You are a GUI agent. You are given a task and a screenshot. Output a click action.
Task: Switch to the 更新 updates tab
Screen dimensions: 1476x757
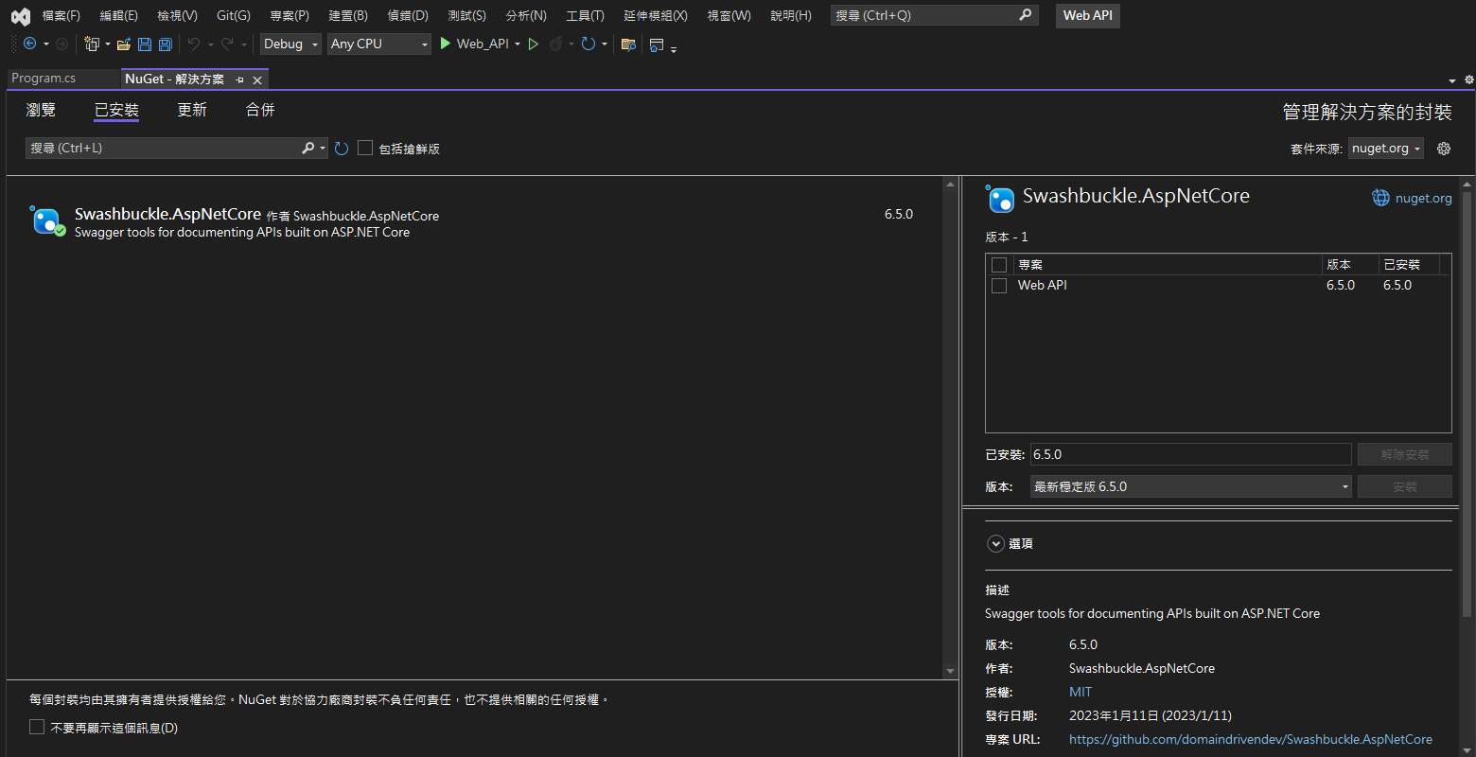192,110
